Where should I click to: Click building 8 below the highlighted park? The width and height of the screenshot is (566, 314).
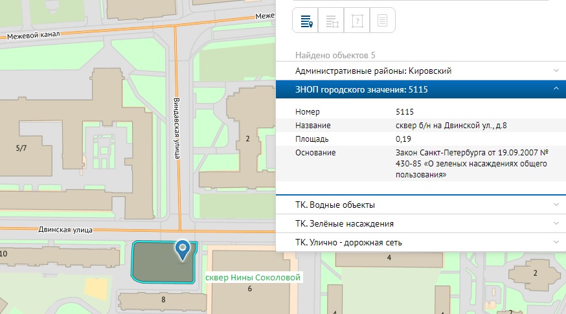click(x=163, y=300)
